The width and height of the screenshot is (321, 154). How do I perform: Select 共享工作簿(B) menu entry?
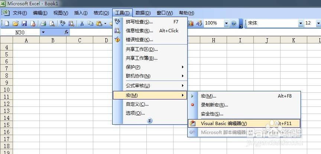click(x=150, y=58)
